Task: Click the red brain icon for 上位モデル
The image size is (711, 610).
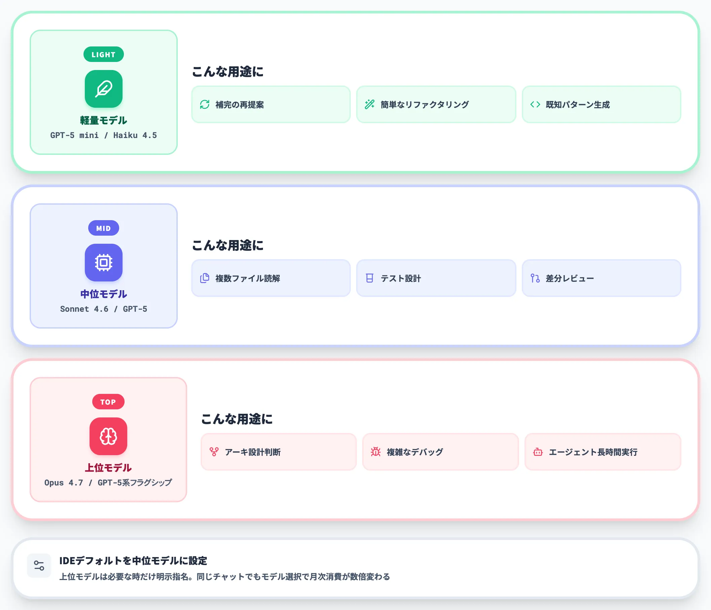Action: [108, 436]
